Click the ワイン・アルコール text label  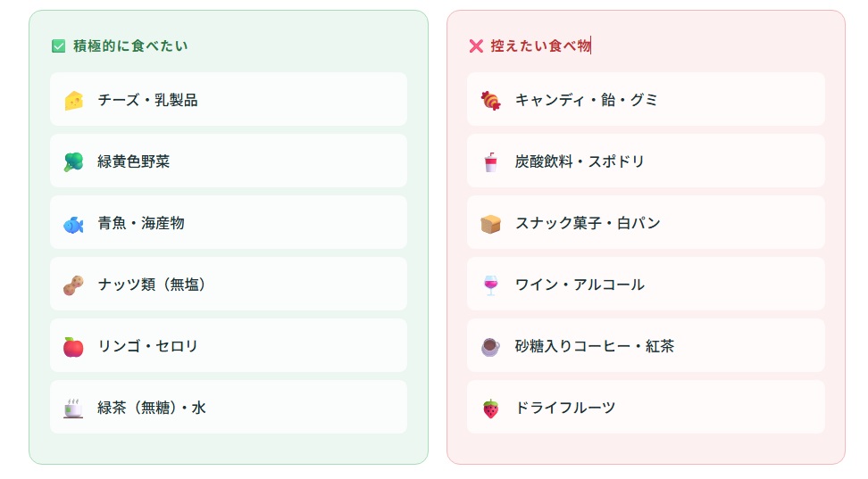580,285
